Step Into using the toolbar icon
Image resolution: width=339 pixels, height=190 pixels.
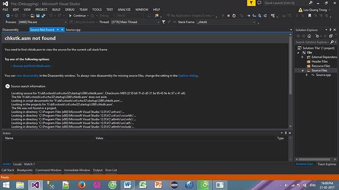[x=254, y=16]
